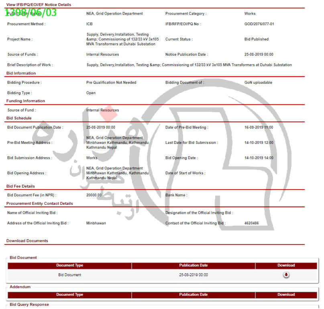
Task: Select the contact number 4620486
Action: (251, 223)
